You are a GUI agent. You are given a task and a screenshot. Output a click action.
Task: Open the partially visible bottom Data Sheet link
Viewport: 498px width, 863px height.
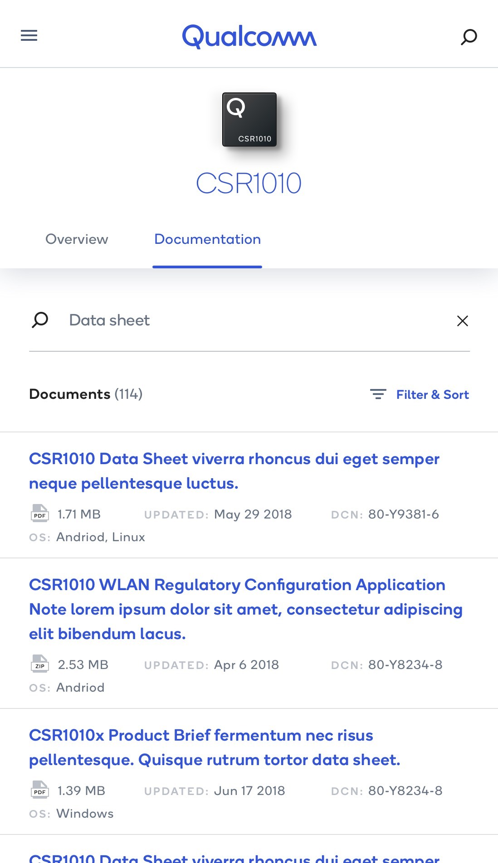click(x=234, y=858)
